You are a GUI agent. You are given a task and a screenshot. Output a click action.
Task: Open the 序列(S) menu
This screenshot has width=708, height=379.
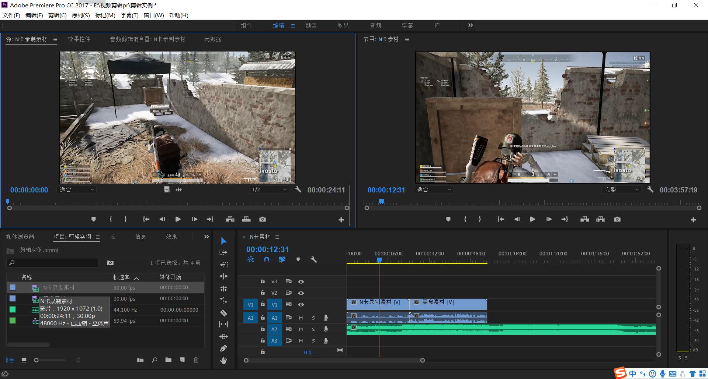(x=80, y=15)
